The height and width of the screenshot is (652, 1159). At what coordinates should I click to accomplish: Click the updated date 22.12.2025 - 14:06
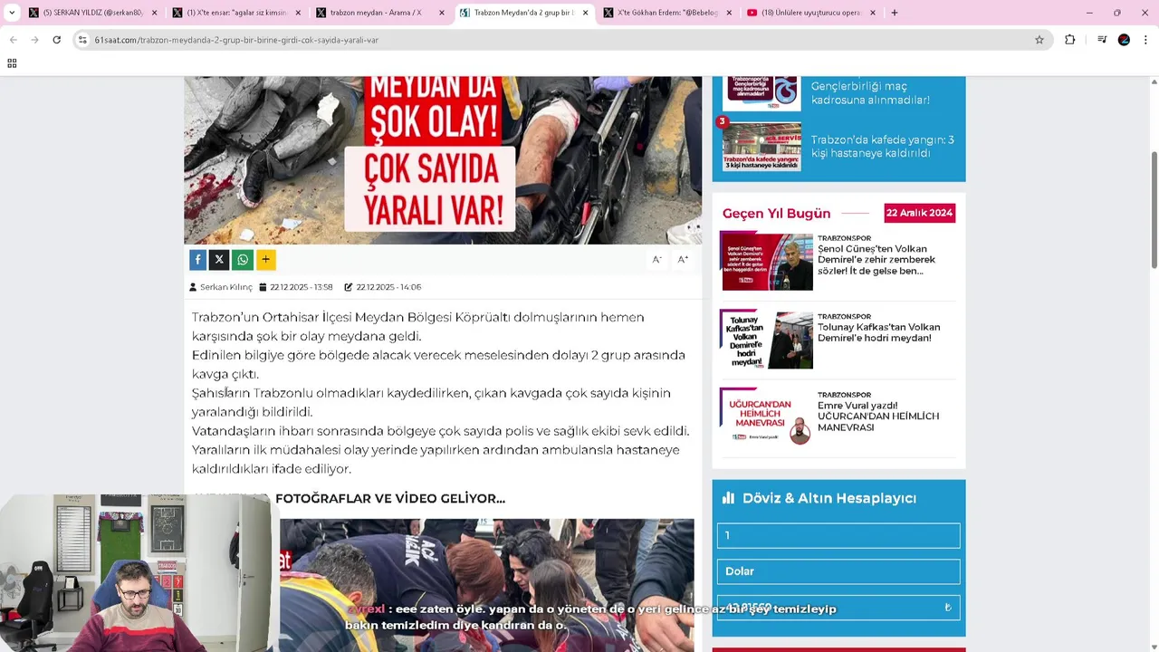pos(388,287)
